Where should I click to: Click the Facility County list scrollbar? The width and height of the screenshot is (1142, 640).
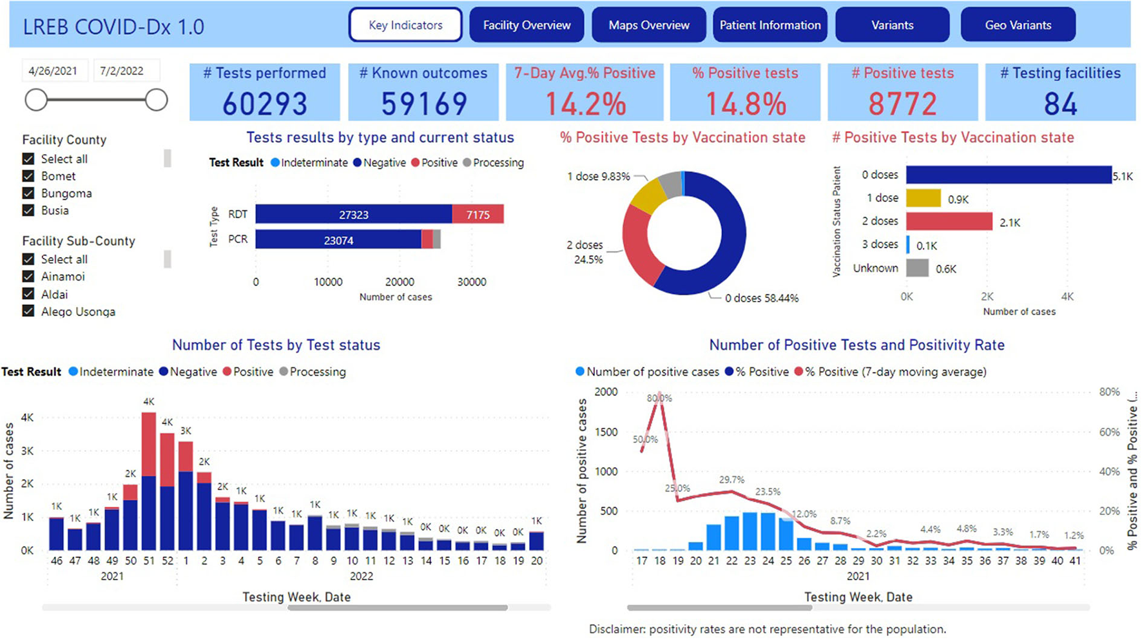[168, 159]
